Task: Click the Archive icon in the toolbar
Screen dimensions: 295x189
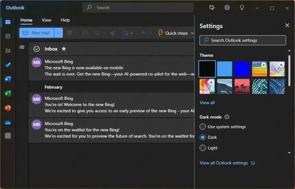Action: coord(85,33)
